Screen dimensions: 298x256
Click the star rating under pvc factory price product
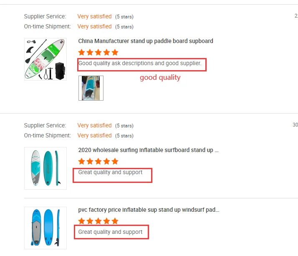pos(98,221)
